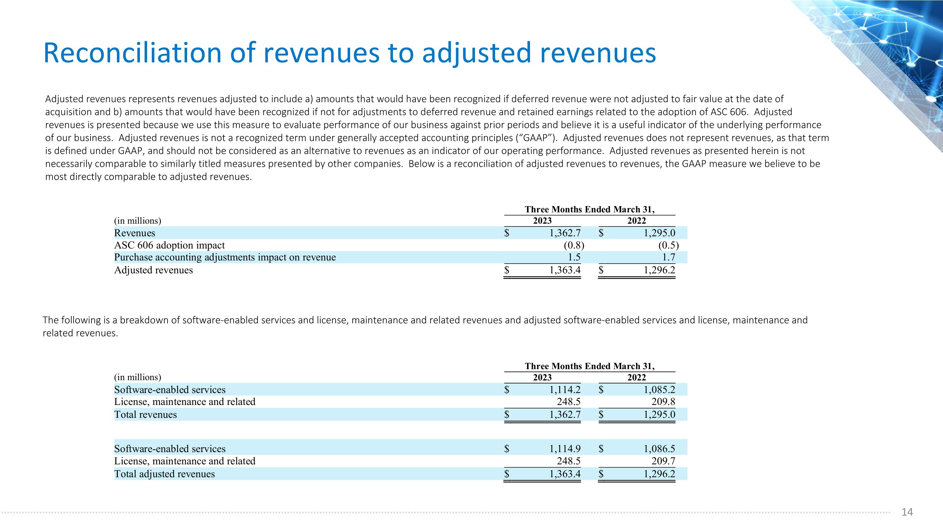Screen dimensions: 943x530
Task: Click the 2023 ASC 606 value (0.8)
Action: tap(574, 245)
